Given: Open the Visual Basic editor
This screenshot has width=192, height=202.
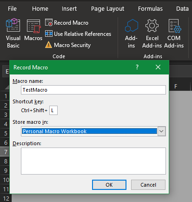Looking at the screenshot, I should point(13,33).
